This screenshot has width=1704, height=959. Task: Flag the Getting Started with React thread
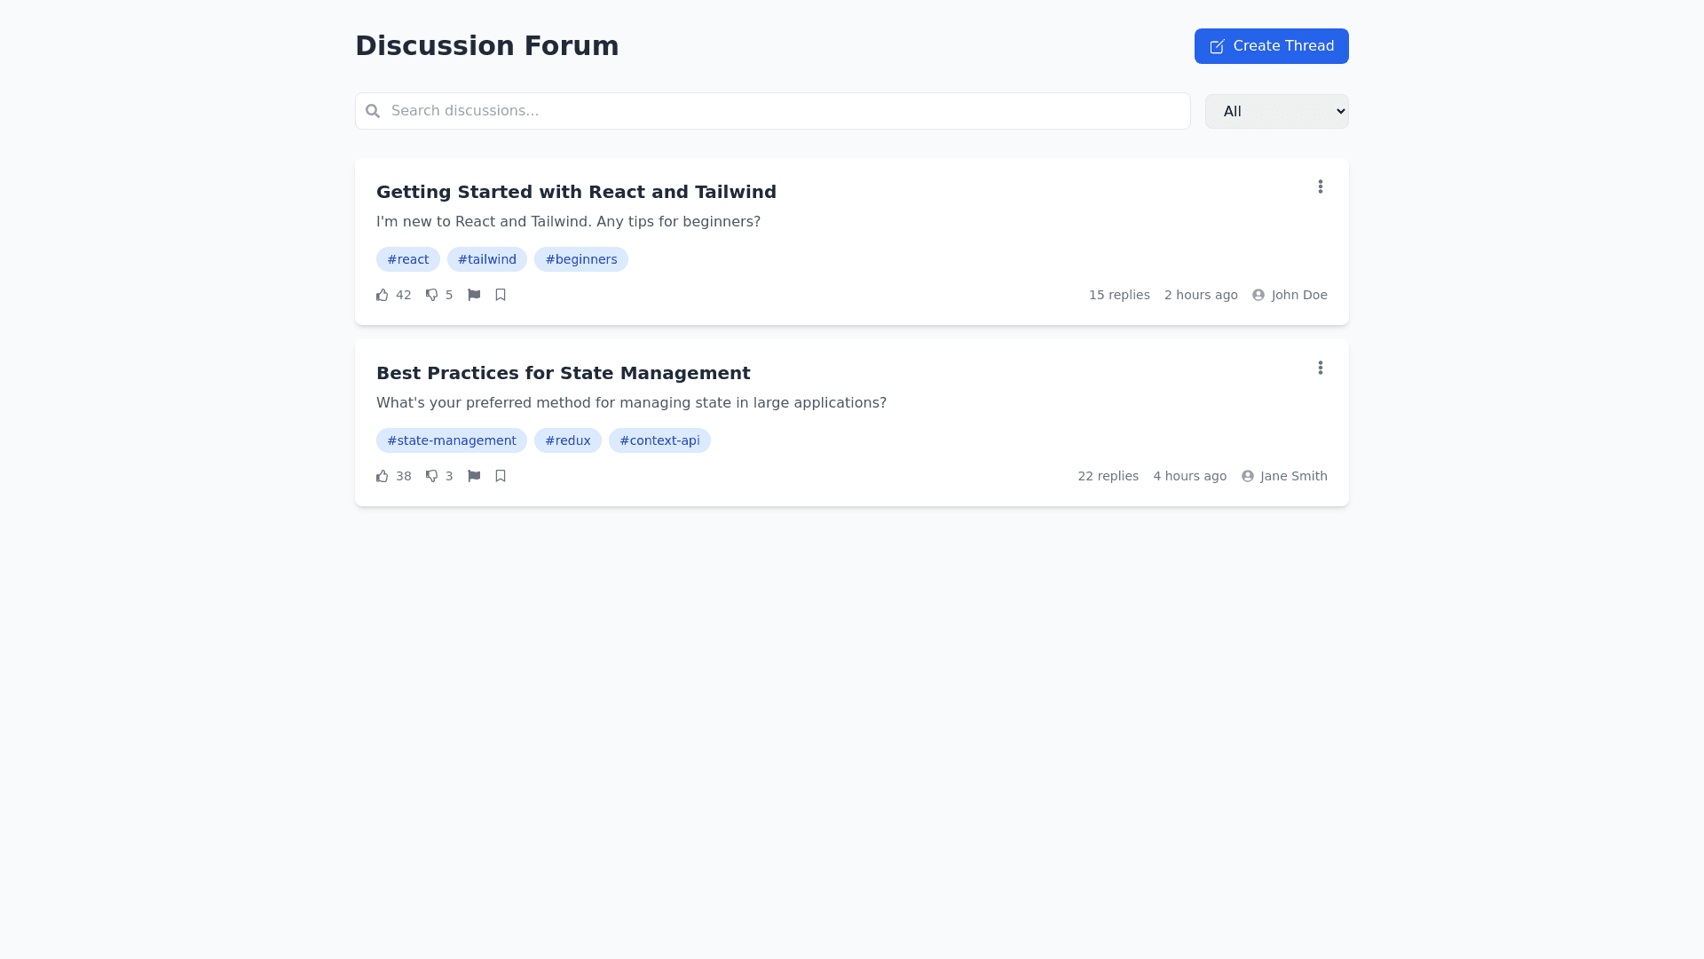(474, 295)
